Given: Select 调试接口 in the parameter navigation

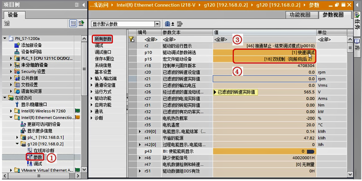Looking at the screenshot, I should coord(103,52).
